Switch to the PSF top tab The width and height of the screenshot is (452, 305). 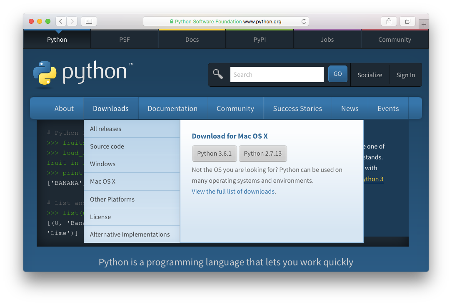(125, 40)
